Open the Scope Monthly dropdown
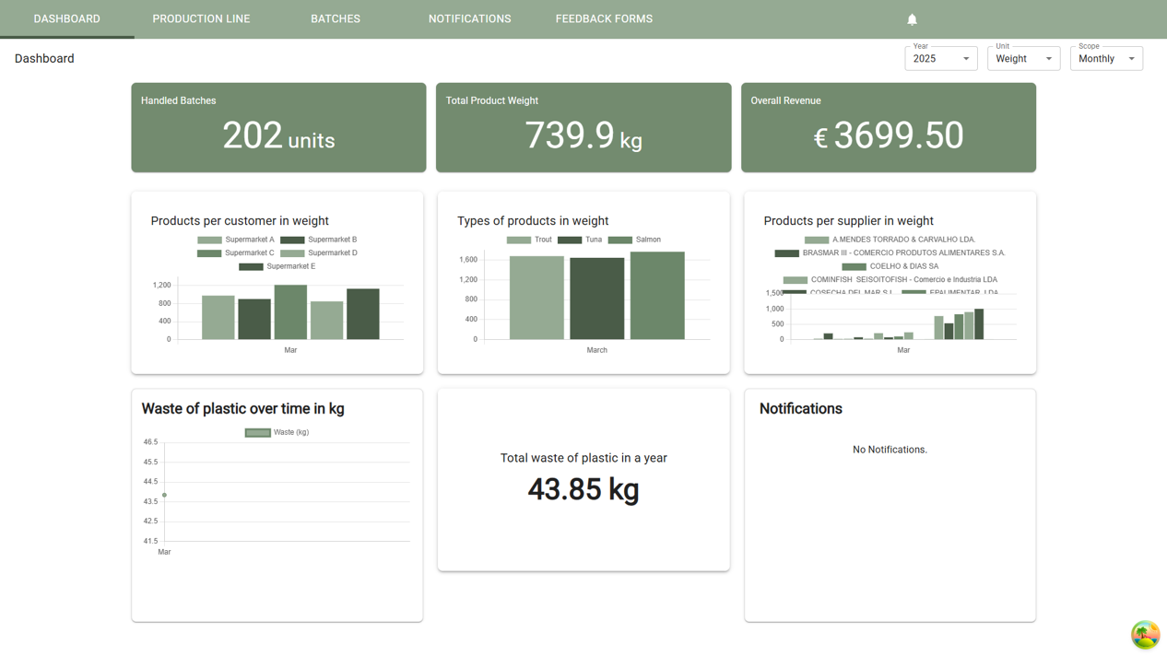 click(1105, 59)
